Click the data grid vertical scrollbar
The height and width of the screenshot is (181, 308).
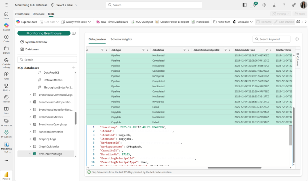[294, 135]
